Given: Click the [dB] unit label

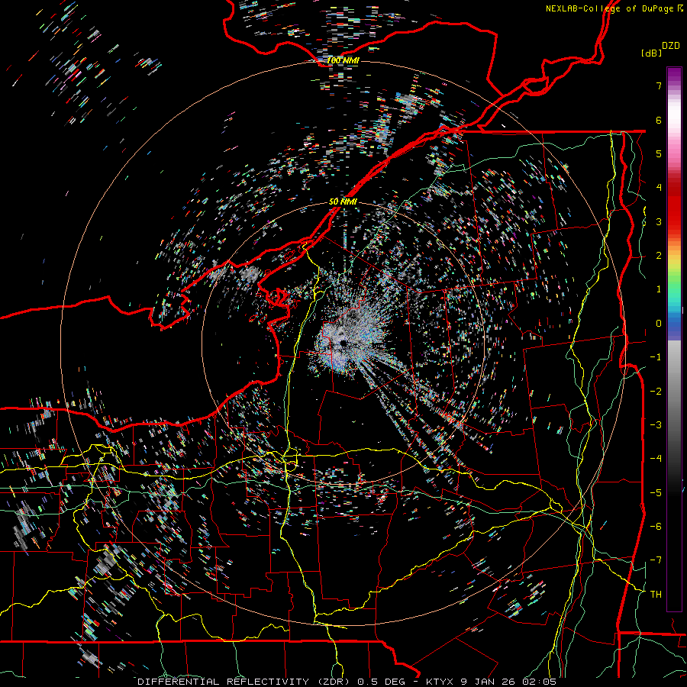Looking at the screenshot, I should coord(652,53).
